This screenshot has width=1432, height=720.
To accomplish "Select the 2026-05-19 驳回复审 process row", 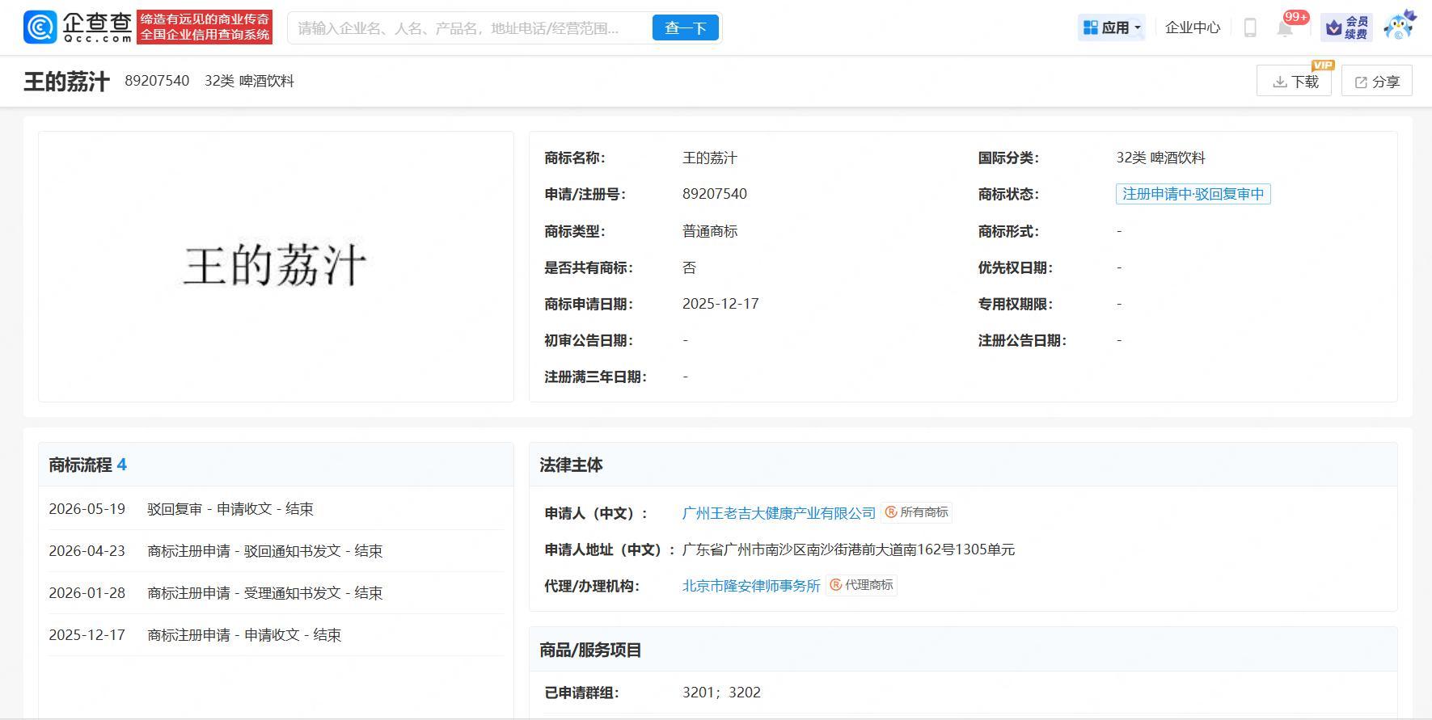I will [276, 509].
